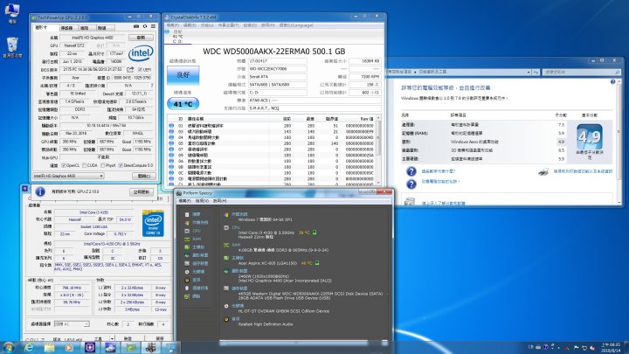Screen dimensions: 629x354
Task: Open the first menu in Speccy menu bar
Action: pyautogui.click(x=185, y=201)
